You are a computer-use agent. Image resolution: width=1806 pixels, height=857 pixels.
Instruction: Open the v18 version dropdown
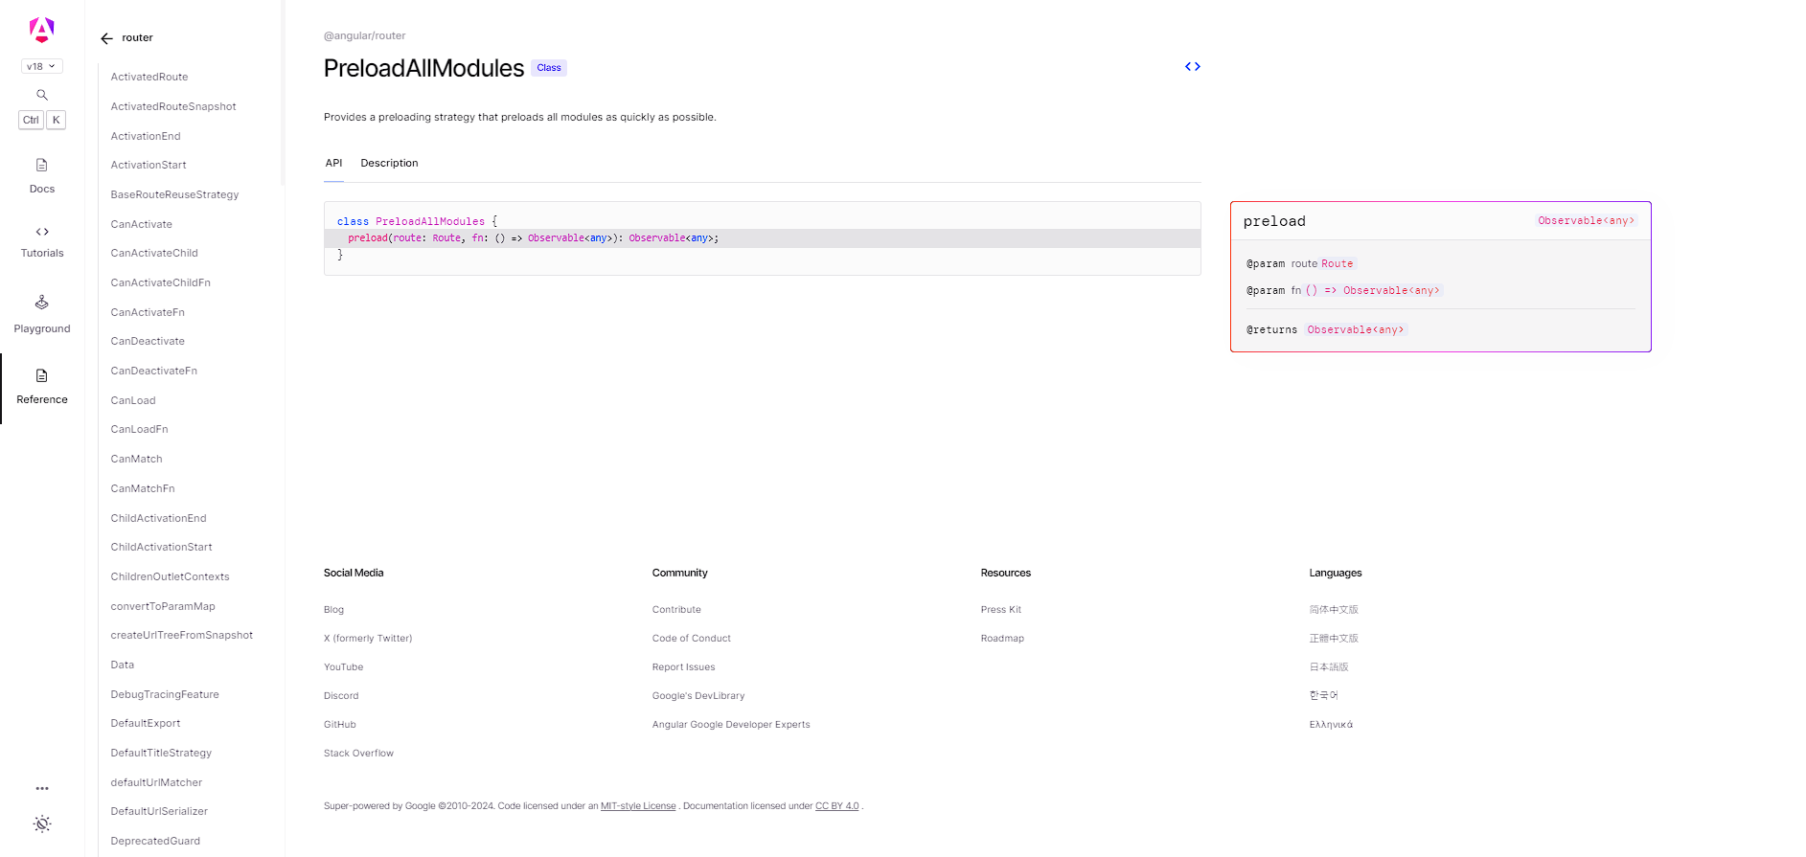click(41, 66)
